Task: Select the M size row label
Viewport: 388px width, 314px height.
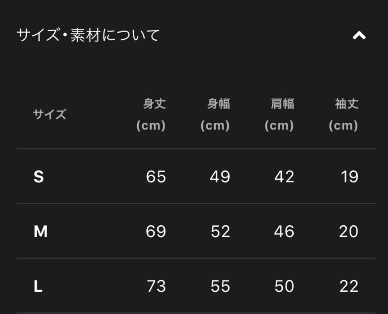Action: 41,232
